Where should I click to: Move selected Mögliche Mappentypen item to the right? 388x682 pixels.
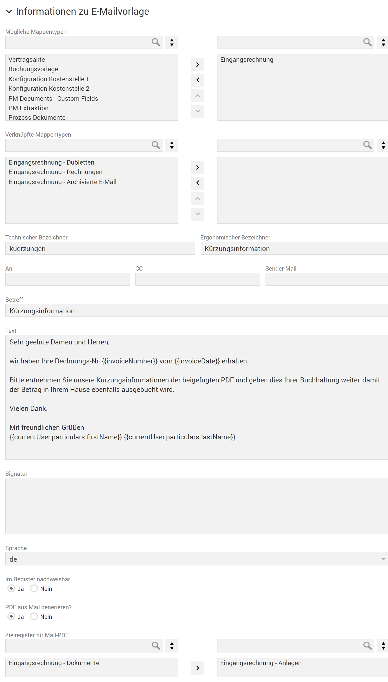198,65
